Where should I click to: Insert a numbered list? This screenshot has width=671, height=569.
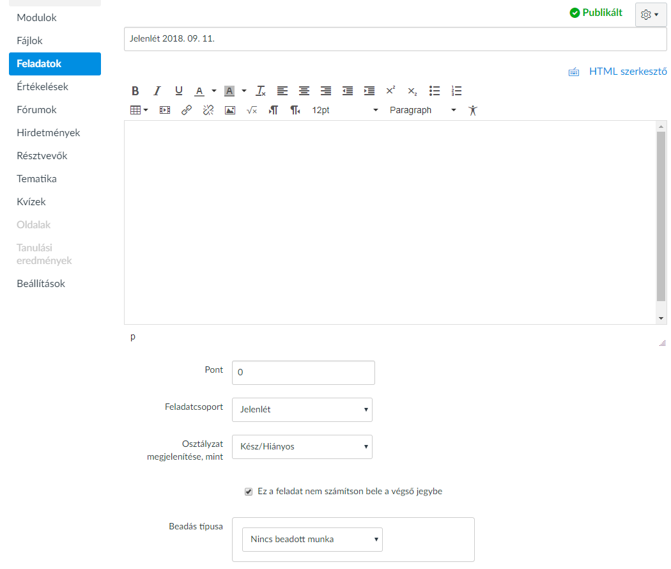(x=456, y=91)
